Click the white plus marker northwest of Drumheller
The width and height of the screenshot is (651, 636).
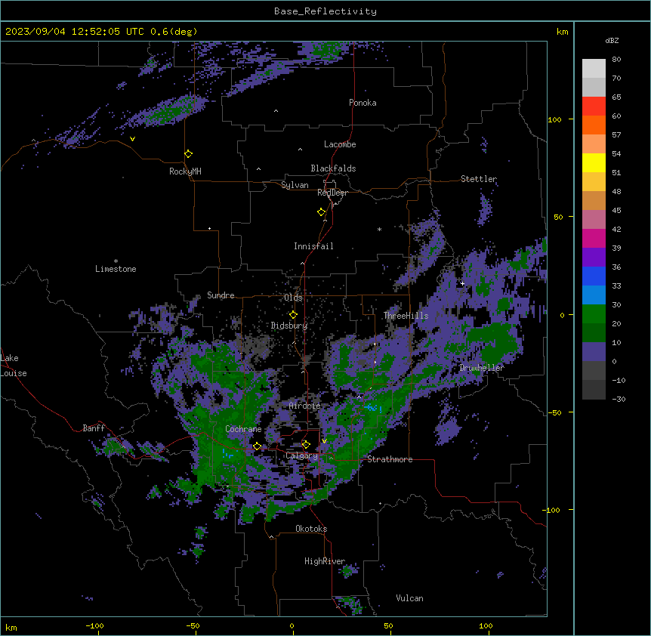(462, 283)
